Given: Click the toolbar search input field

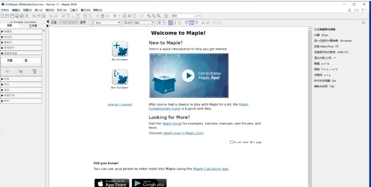Looking at the screenshot, I should (186, 16).
